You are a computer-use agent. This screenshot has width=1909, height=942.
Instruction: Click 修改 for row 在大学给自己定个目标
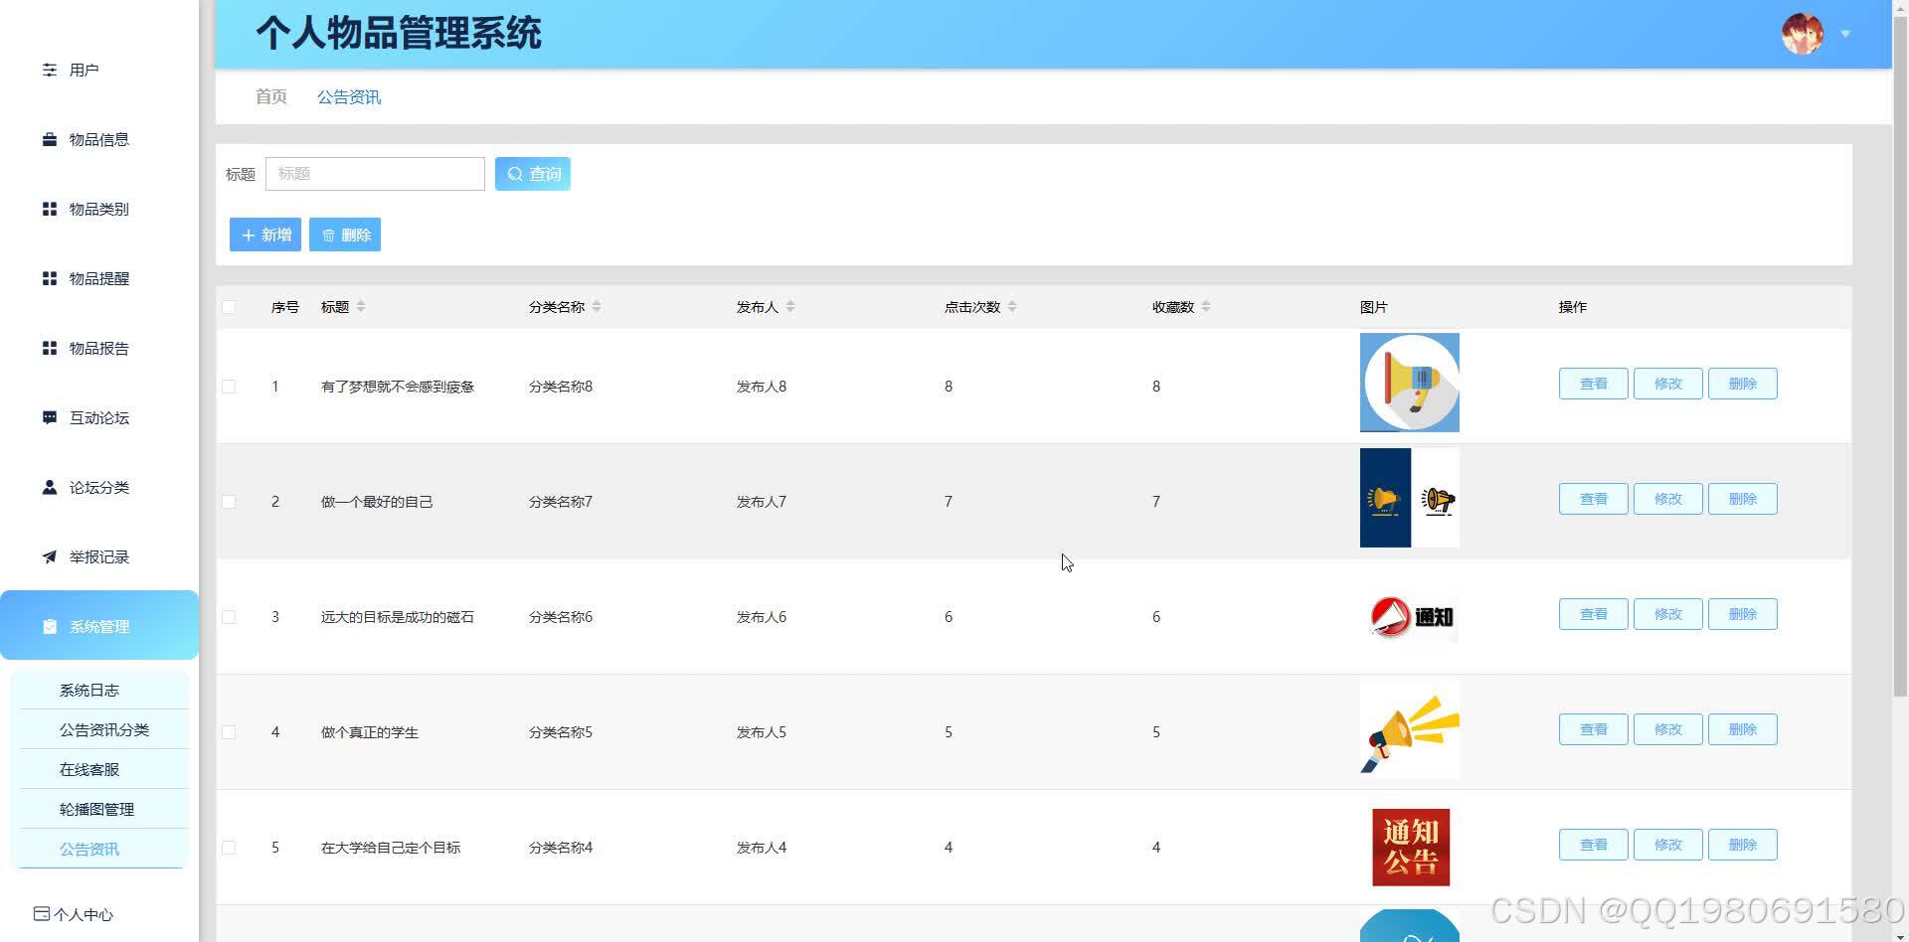(x=1668, y=845)
